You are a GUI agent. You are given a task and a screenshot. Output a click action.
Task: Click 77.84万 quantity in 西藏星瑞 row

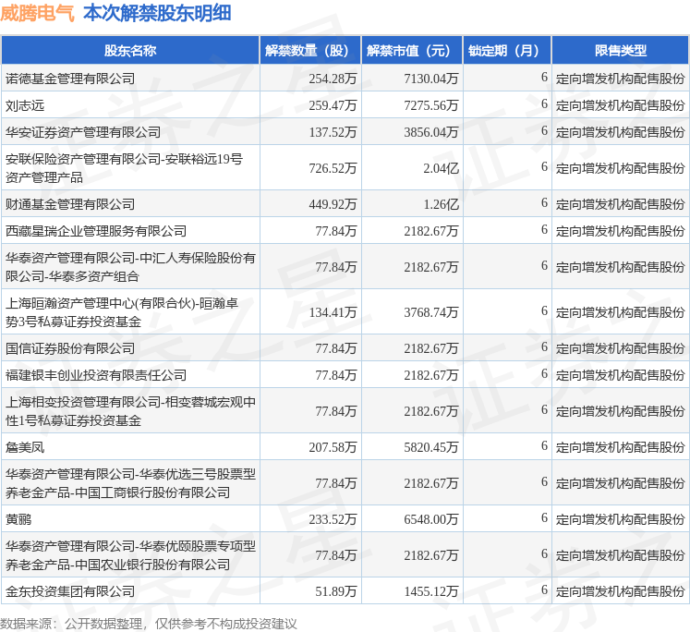click(x=335, y=232)
